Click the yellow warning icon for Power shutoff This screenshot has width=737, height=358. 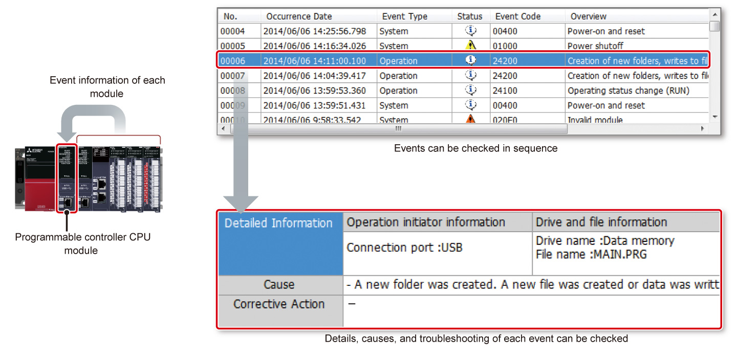[470, 46]
